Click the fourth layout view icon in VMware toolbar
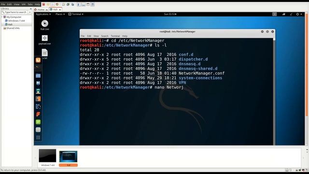Screen dimensions: 309x174 [92, 4]
